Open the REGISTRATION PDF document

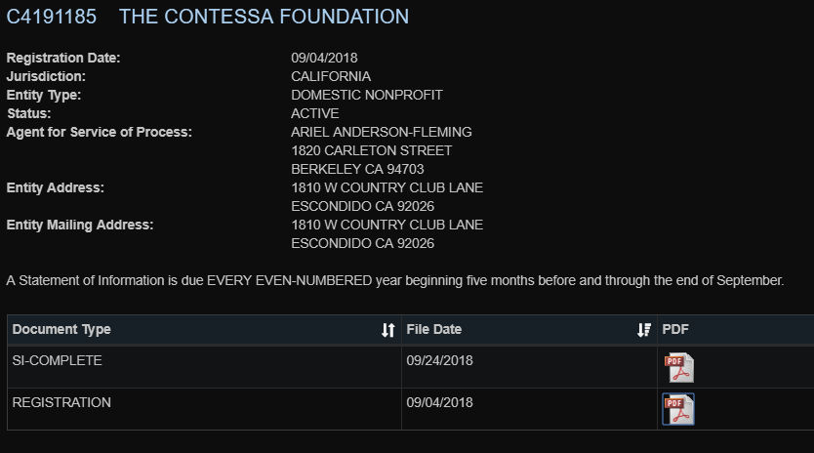(x=678, y=409)
